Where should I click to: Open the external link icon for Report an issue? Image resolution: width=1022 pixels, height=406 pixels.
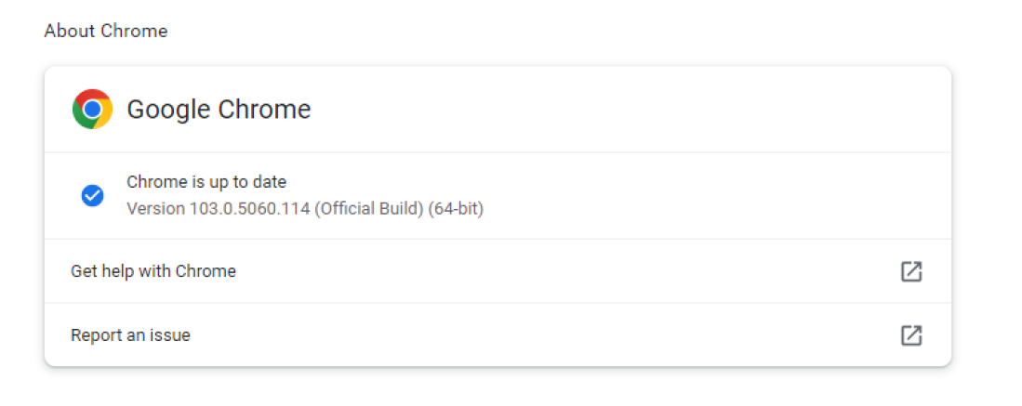point(911,335)
